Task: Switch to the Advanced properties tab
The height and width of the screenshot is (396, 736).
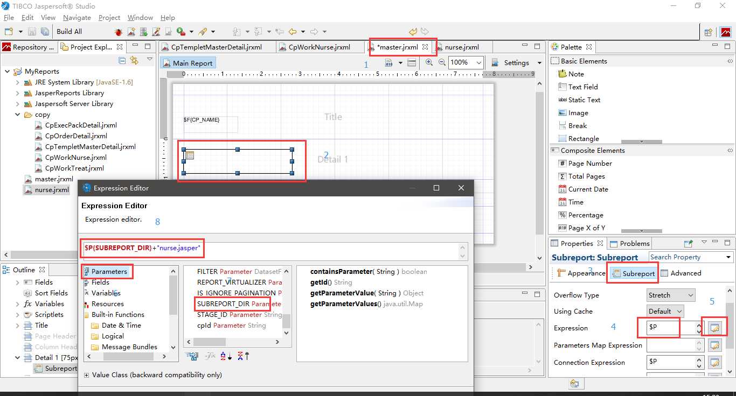Action: (x=681, y=273)
